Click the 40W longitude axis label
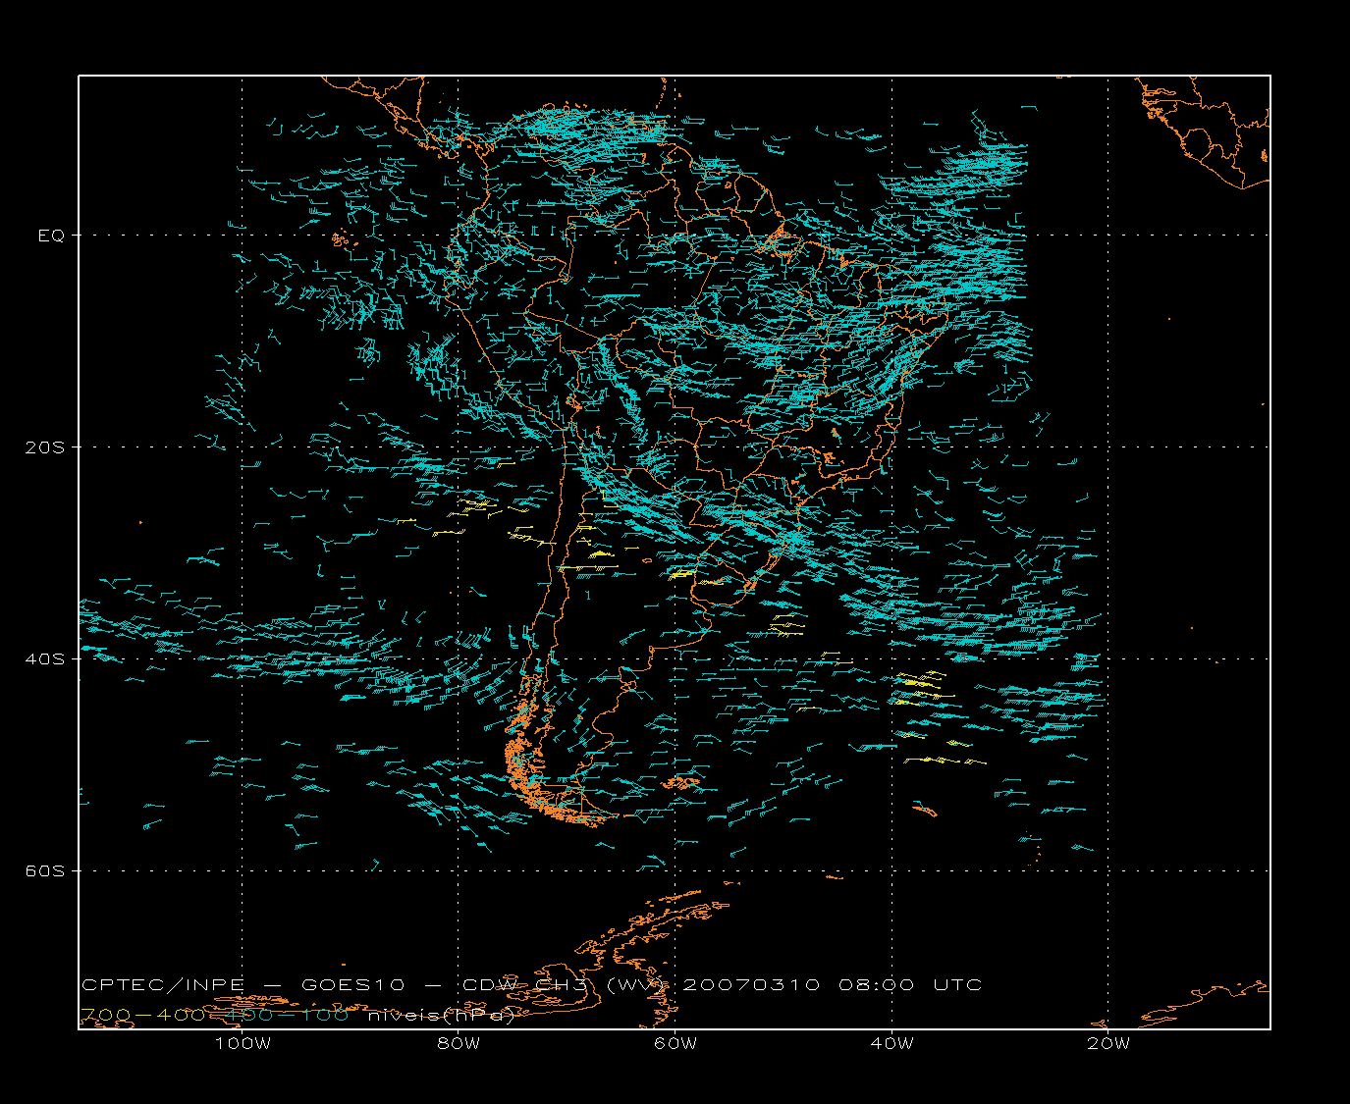1350x1104 pixels. point(891,1043)
